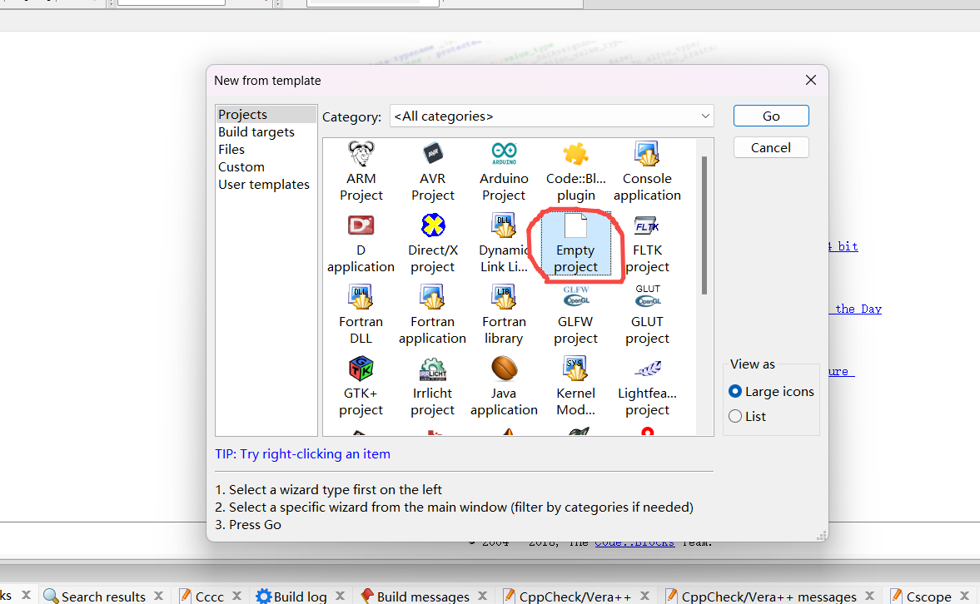Viewport: 980px width, 604px height.
Task: Switch to the Build messages tab
Action: (415, 597)
